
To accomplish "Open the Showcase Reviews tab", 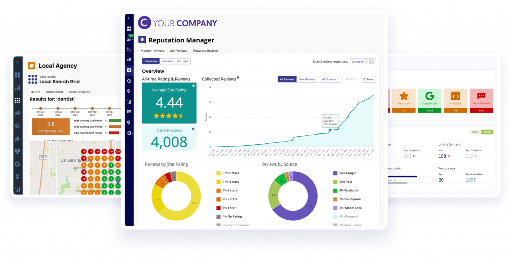I will (x=205, y=51).
